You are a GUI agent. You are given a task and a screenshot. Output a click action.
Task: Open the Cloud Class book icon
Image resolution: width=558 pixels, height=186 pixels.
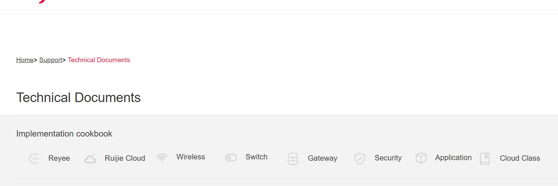tap(485, 159)
